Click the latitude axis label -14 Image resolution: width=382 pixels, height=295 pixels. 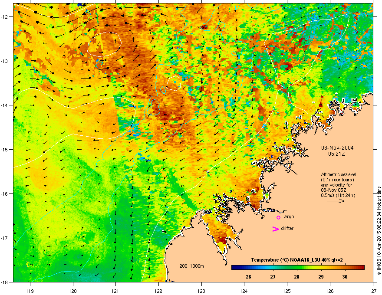pyautogui.click(x=4, y=105)
